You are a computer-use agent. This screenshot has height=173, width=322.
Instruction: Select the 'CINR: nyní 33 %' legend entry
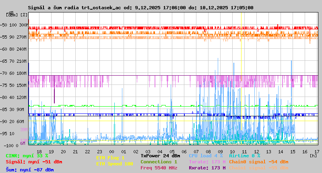click(x=27, y=156)
